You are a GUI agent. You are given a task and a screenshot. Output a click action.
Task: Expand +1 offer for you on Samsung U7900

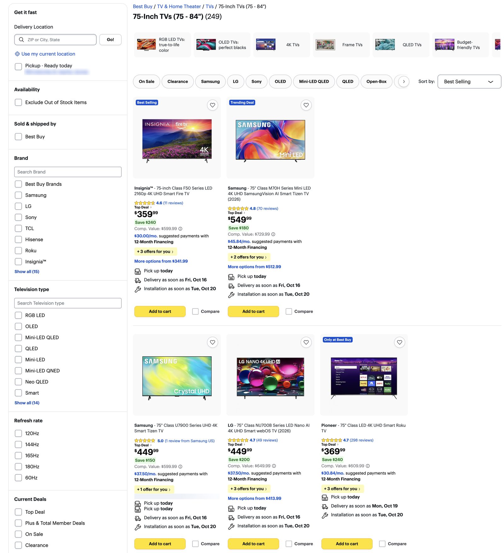(x=154, y=489)
